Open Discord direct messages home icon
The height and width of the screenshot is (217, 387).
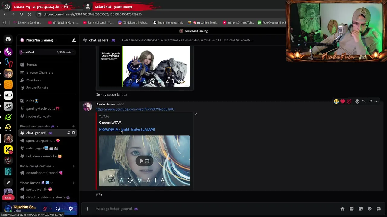(8, 39)
